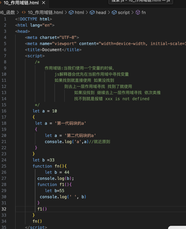
Task: Click the cube icon beside head breadcrumb
Action: 92,12
